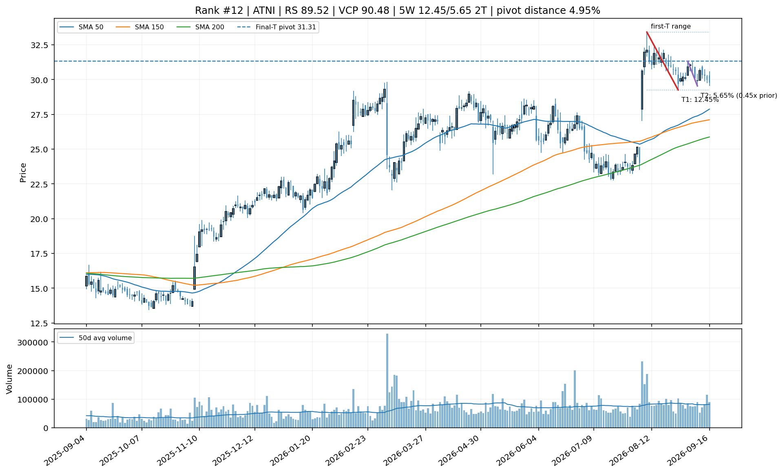Image resolution: width=783 pixels, height=473 pixels.
Task: Click the 27.5 price axis tick
Action: click(40, 114)
